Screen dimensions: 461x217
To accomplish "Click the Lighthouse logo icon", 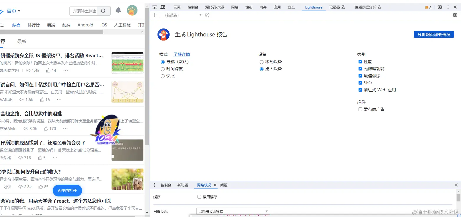I will [x=163, y=34].
